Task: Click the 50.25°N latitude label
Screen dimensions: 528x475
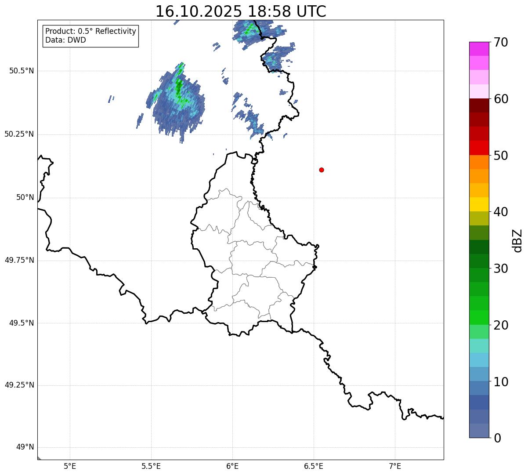Action: click(19, 134)
